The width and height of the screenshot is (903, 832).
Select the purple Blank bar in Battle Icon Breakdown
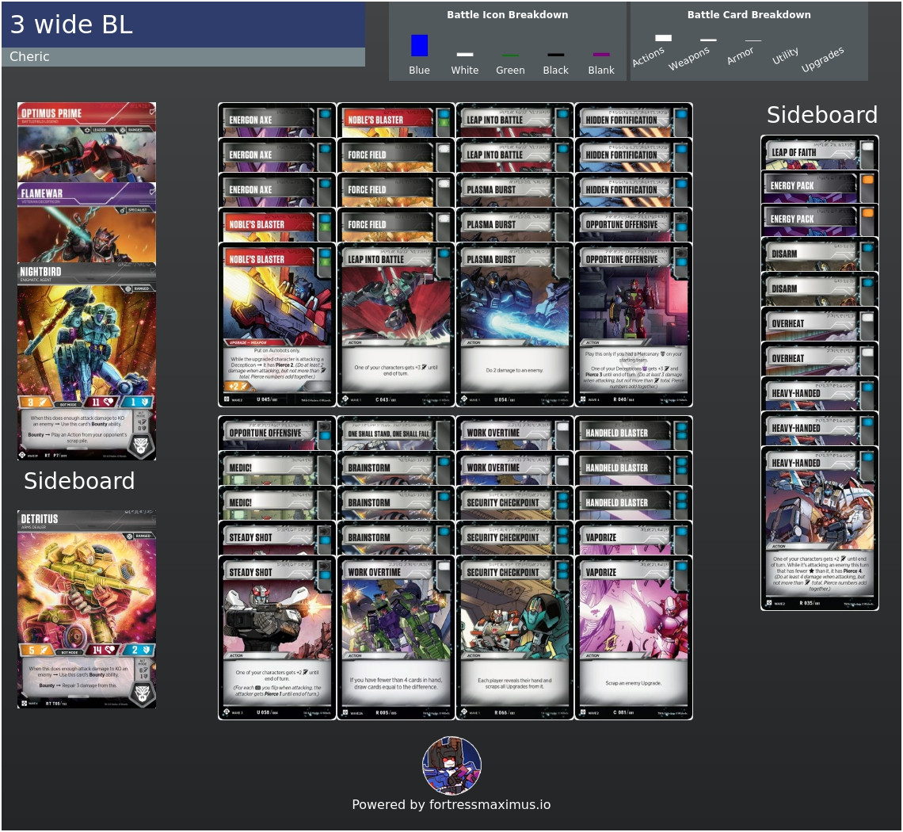(x=601, y=55)
